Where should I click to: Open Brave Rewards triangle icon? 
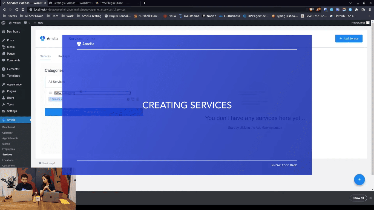(x=318, y=10)
